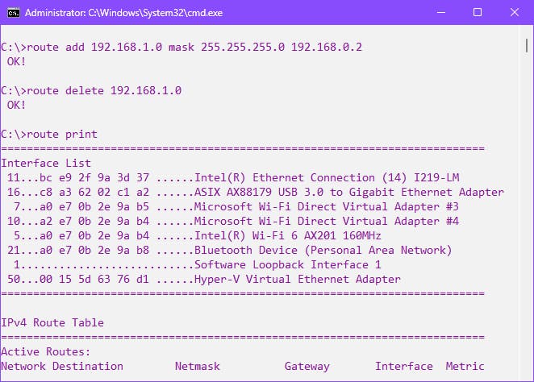The image size is (534, 382).
Task: Click the cmd.exe icon in title bar
Action: (11, 13)
